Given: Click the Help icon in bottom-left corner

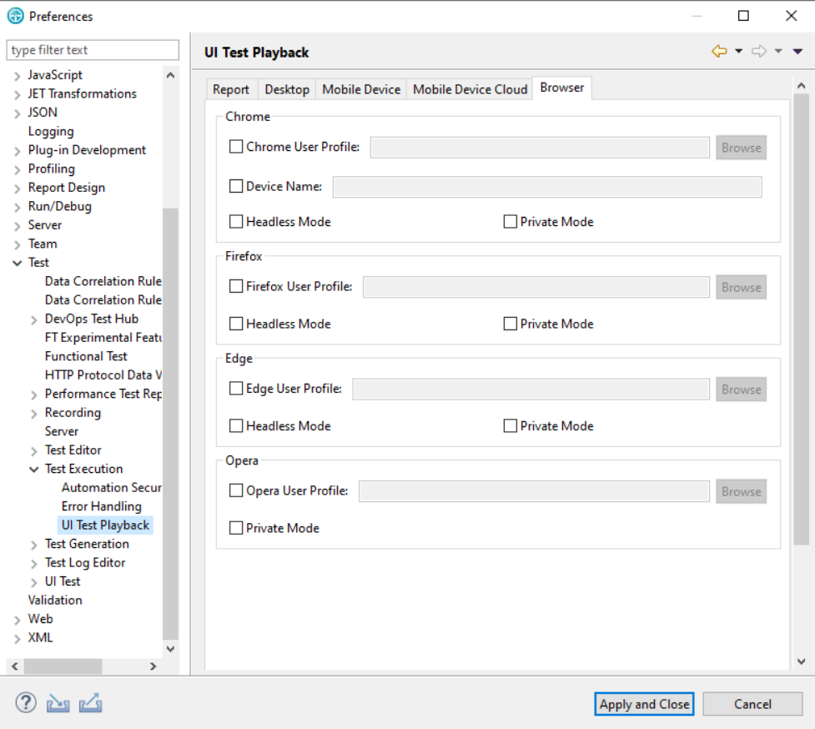Looking at the screenshot, I should click(25, 703).
